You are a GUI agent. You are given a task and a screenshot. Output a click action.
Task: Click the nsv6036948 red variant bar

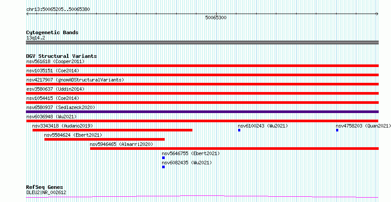coord(202,121)
